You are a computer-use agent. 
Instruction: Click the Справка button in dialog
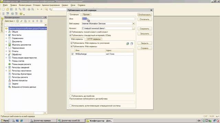pos(144,48)
